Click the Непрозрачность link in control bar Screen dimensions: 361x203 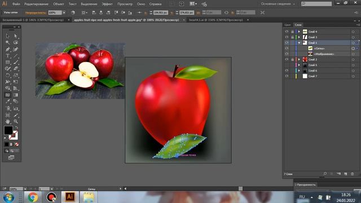click(36, 12)
